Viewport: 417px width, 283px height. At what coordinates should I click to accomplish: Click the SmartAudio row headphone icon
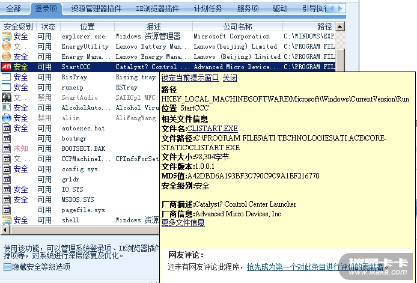(7, 97)
